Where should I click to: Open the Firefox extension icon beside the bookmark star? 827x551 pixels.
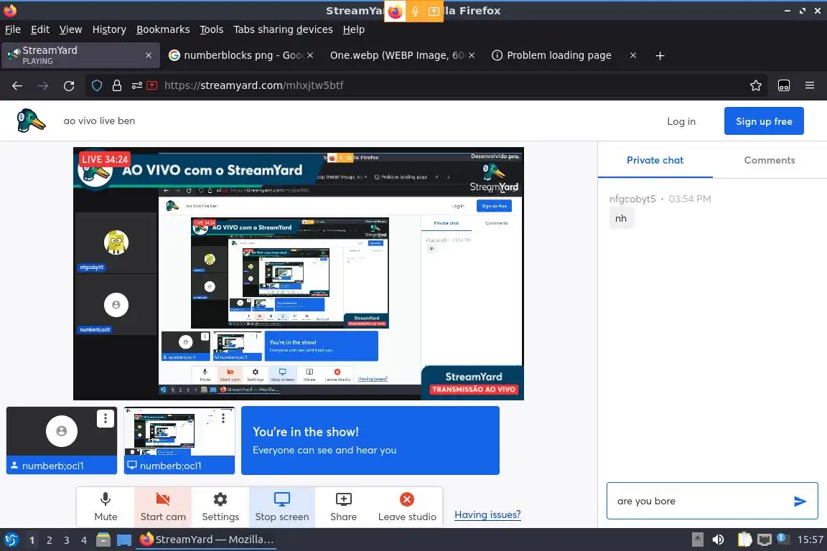(784, 85)
